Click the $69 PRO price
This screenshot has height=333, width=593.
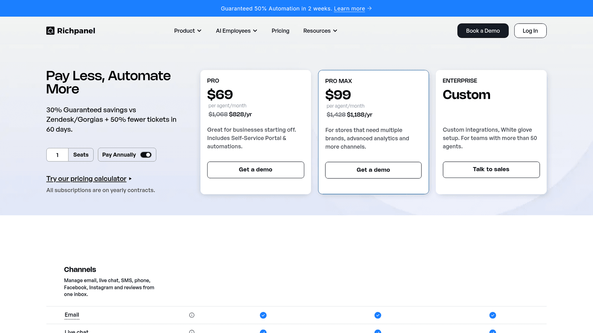(x=220, y=94)
